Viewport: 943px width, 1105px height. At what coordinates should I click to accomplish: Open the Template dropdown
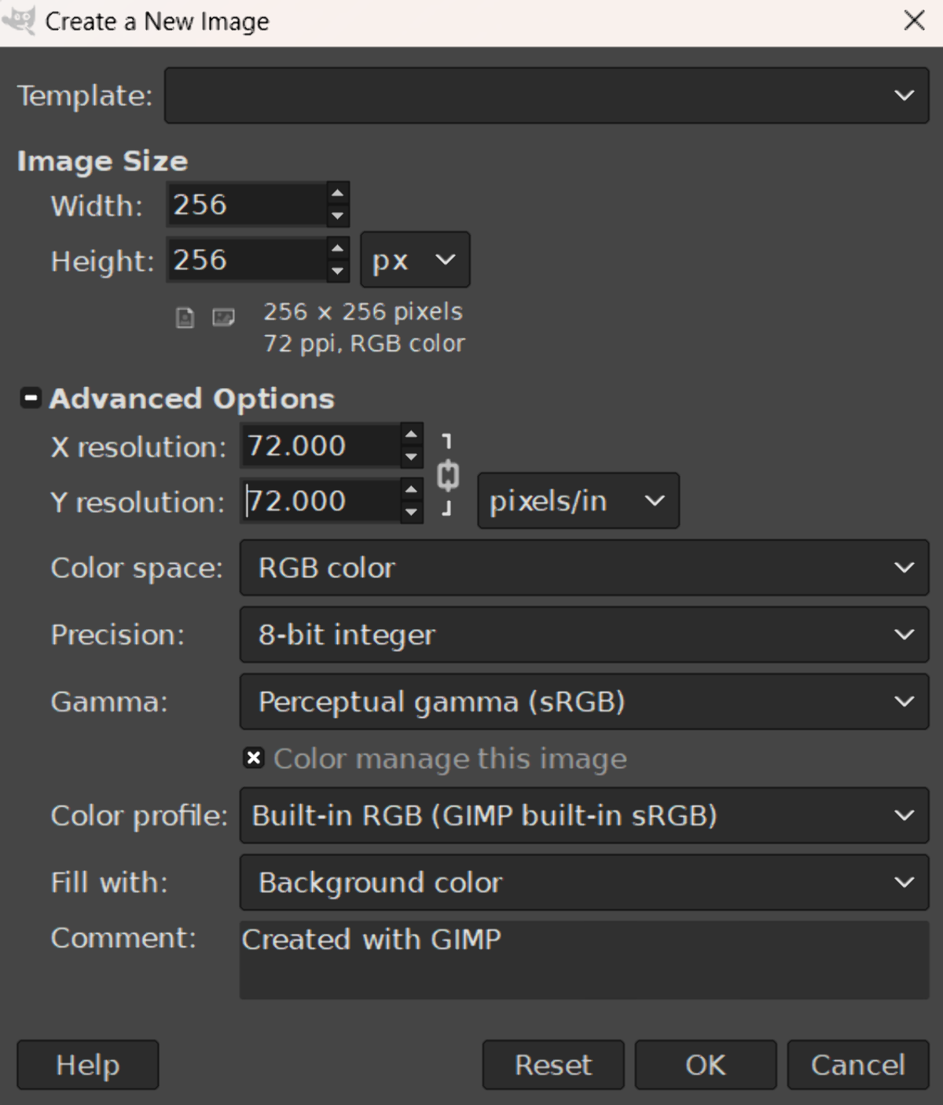coord(546,95)
